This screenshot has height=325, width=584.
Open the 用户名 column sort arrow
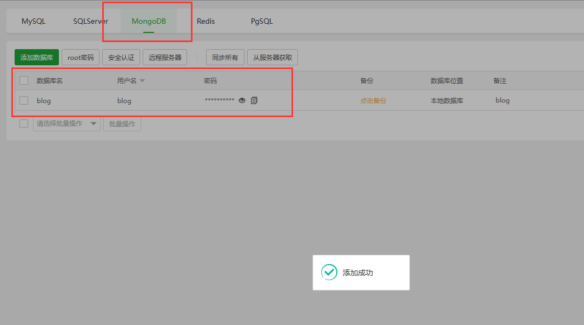click(x=142, y=80)
